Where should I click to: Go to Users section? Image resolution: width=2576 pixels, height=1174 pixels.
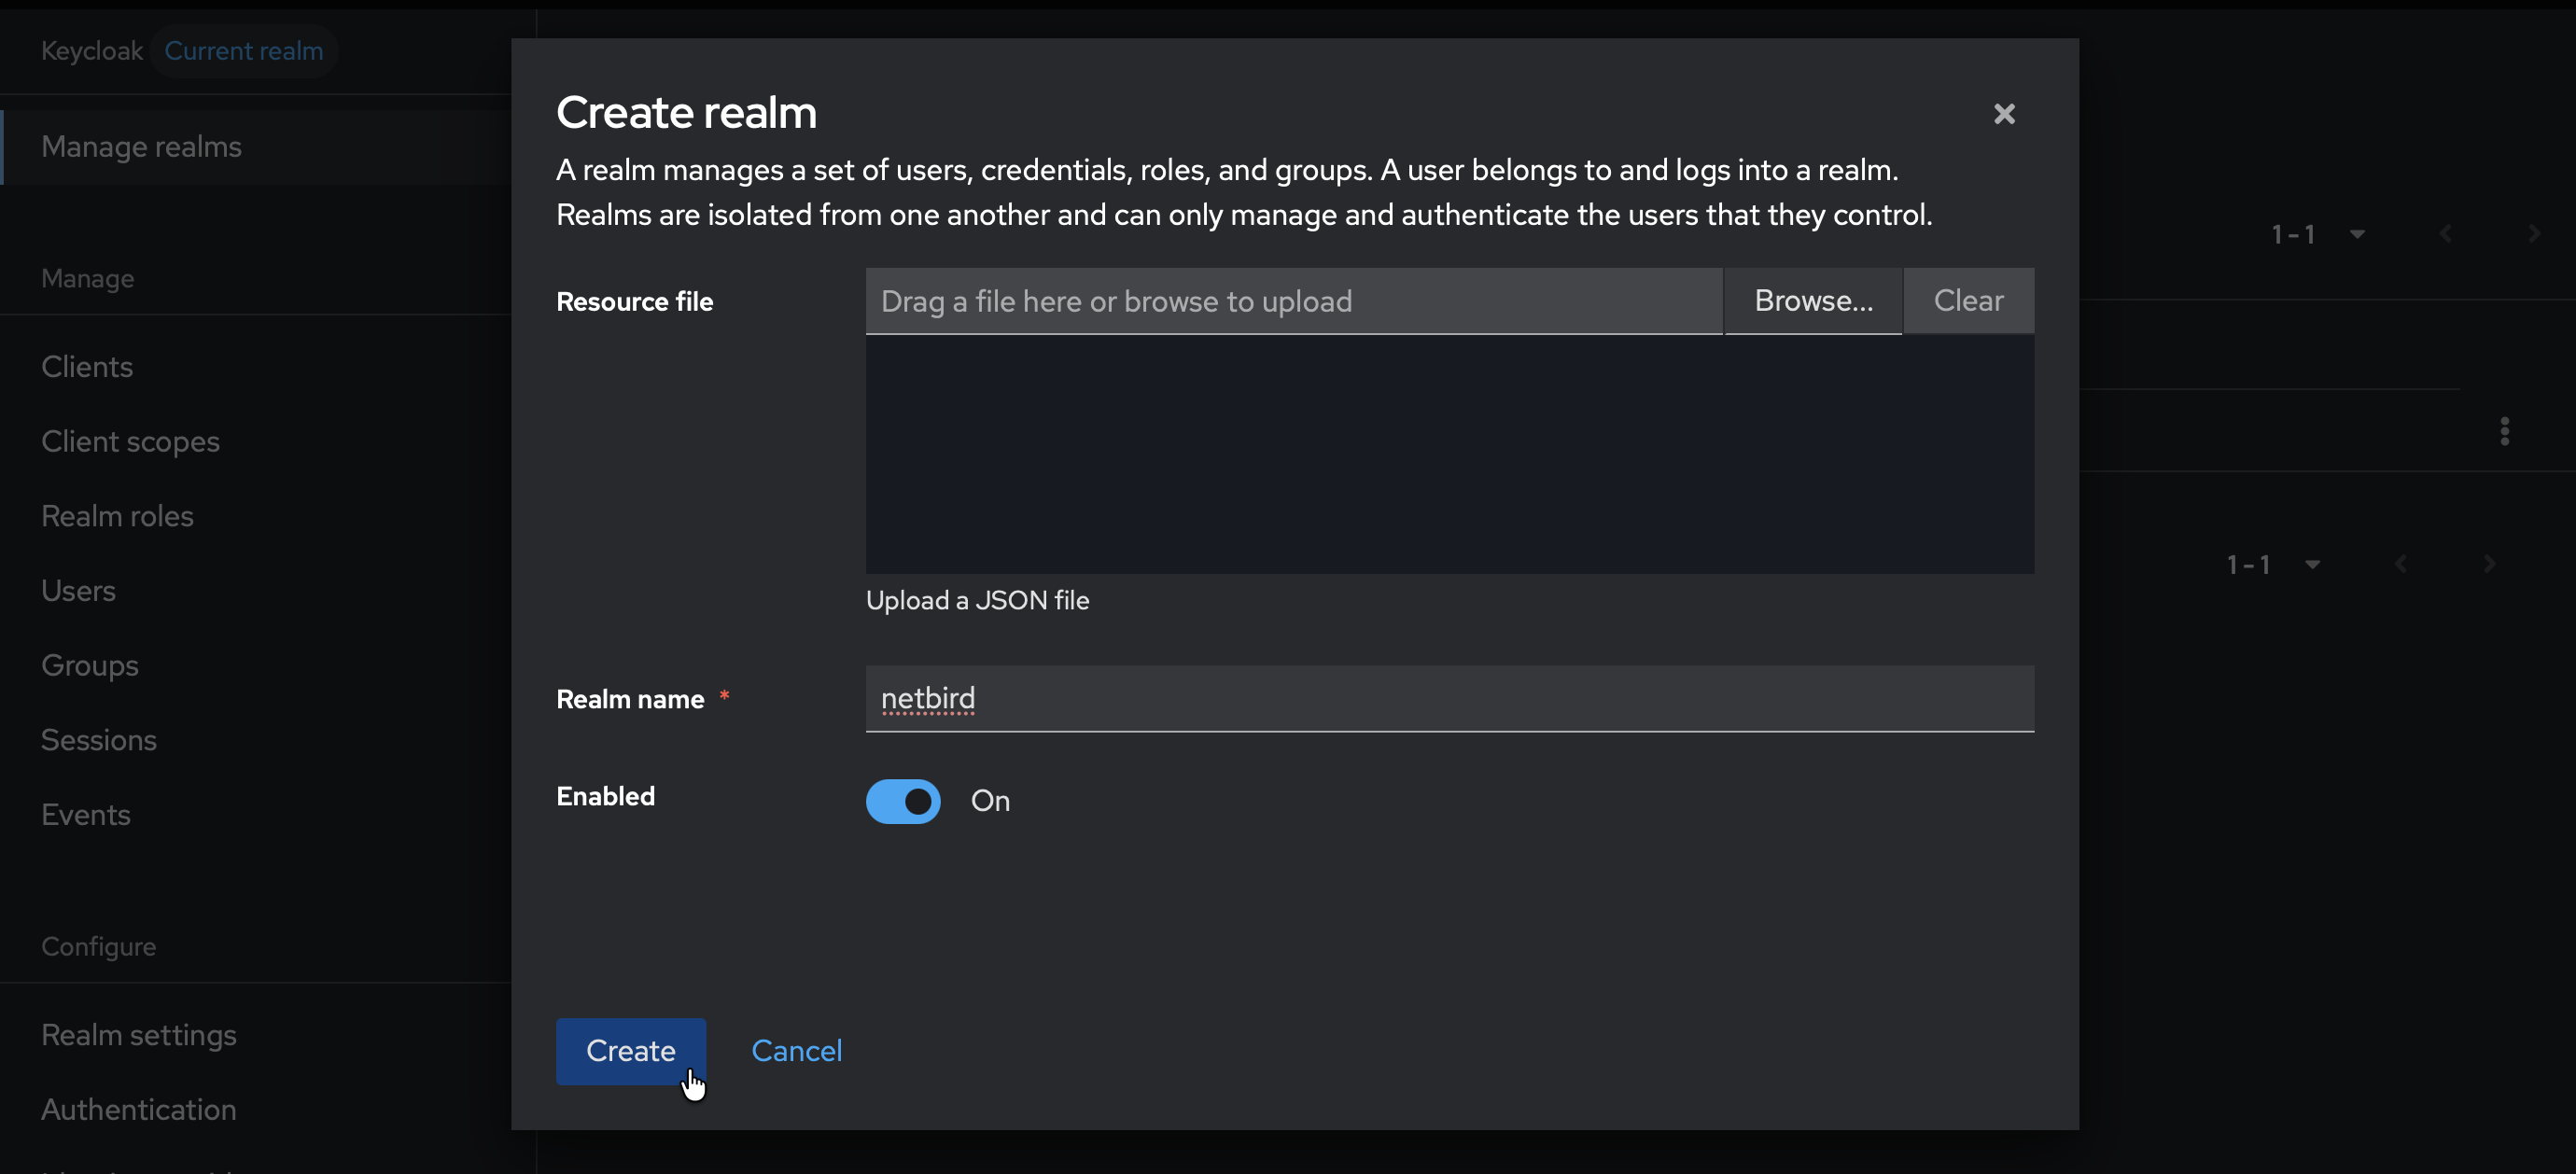coord(78,591)
